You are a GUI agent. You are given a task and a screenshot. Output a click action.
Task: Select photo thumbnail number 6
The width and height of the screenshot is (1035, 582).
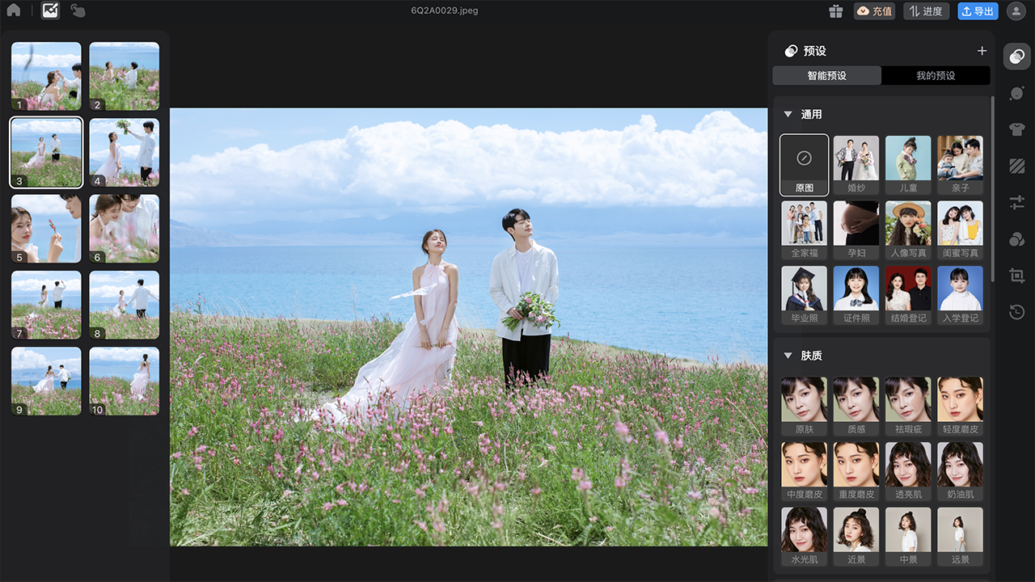pyautogui.click(x=124, y=229)
